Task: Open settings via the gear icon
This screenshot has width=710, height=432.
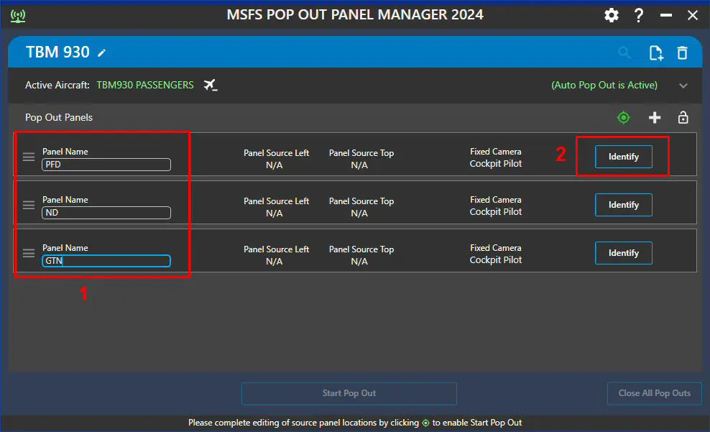Action: [612, 15]
